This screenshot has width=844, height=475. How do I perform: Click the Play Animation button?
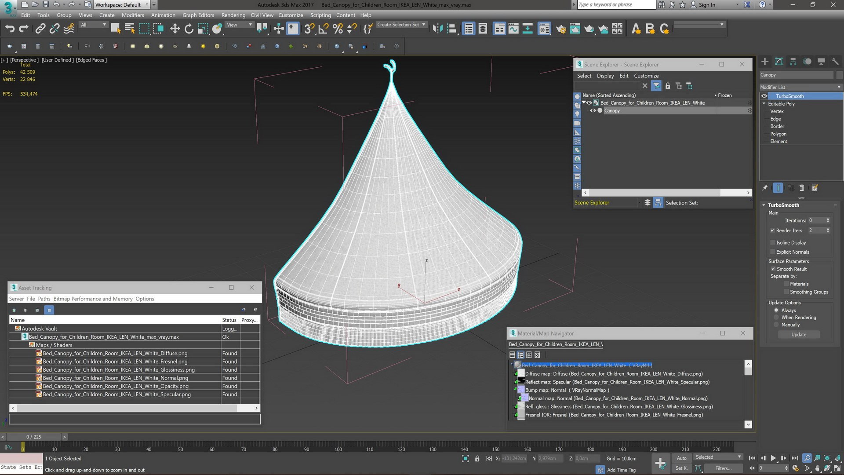click(773, 458)
